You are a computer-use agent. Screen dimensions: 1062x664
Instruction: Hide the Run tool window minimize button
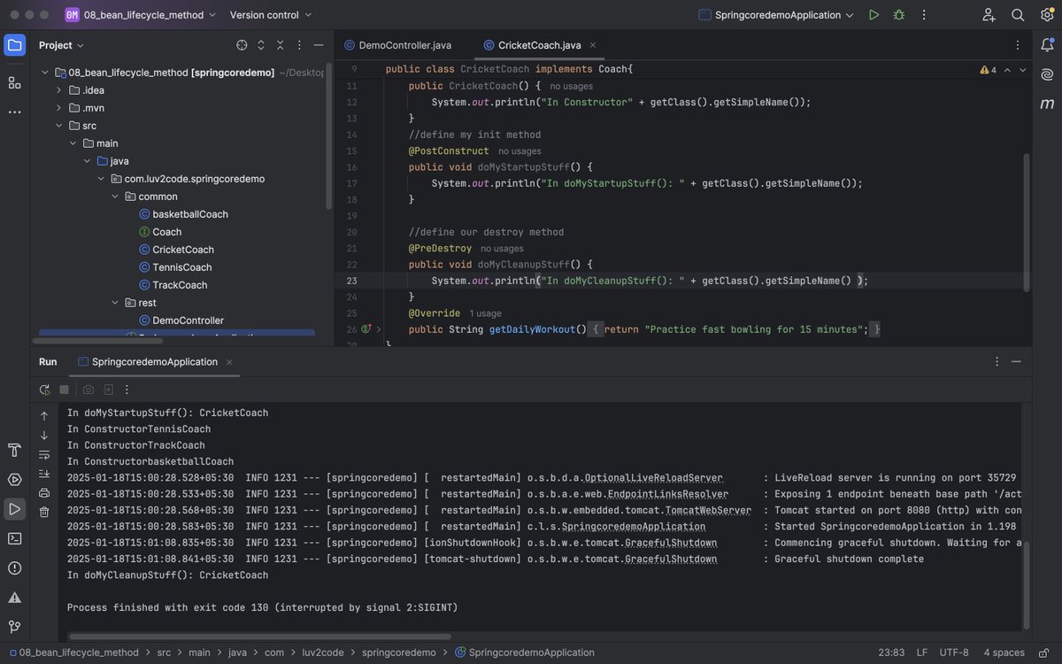(1017, 361)
